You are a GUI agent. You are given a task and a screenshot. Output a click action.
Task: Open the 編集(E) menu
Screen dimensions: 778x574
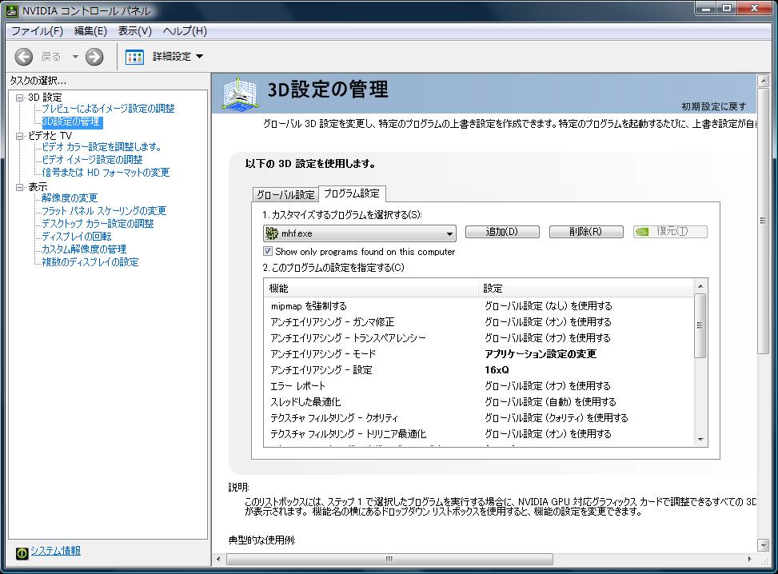pyautogui.click(x=90, y=30)
